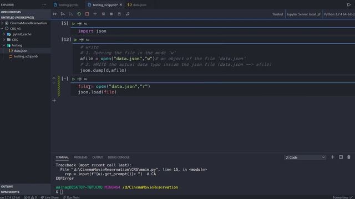Move the [-] cell up arrow
The width and height of the screenshot is (355, 199).
coord(54,78)
